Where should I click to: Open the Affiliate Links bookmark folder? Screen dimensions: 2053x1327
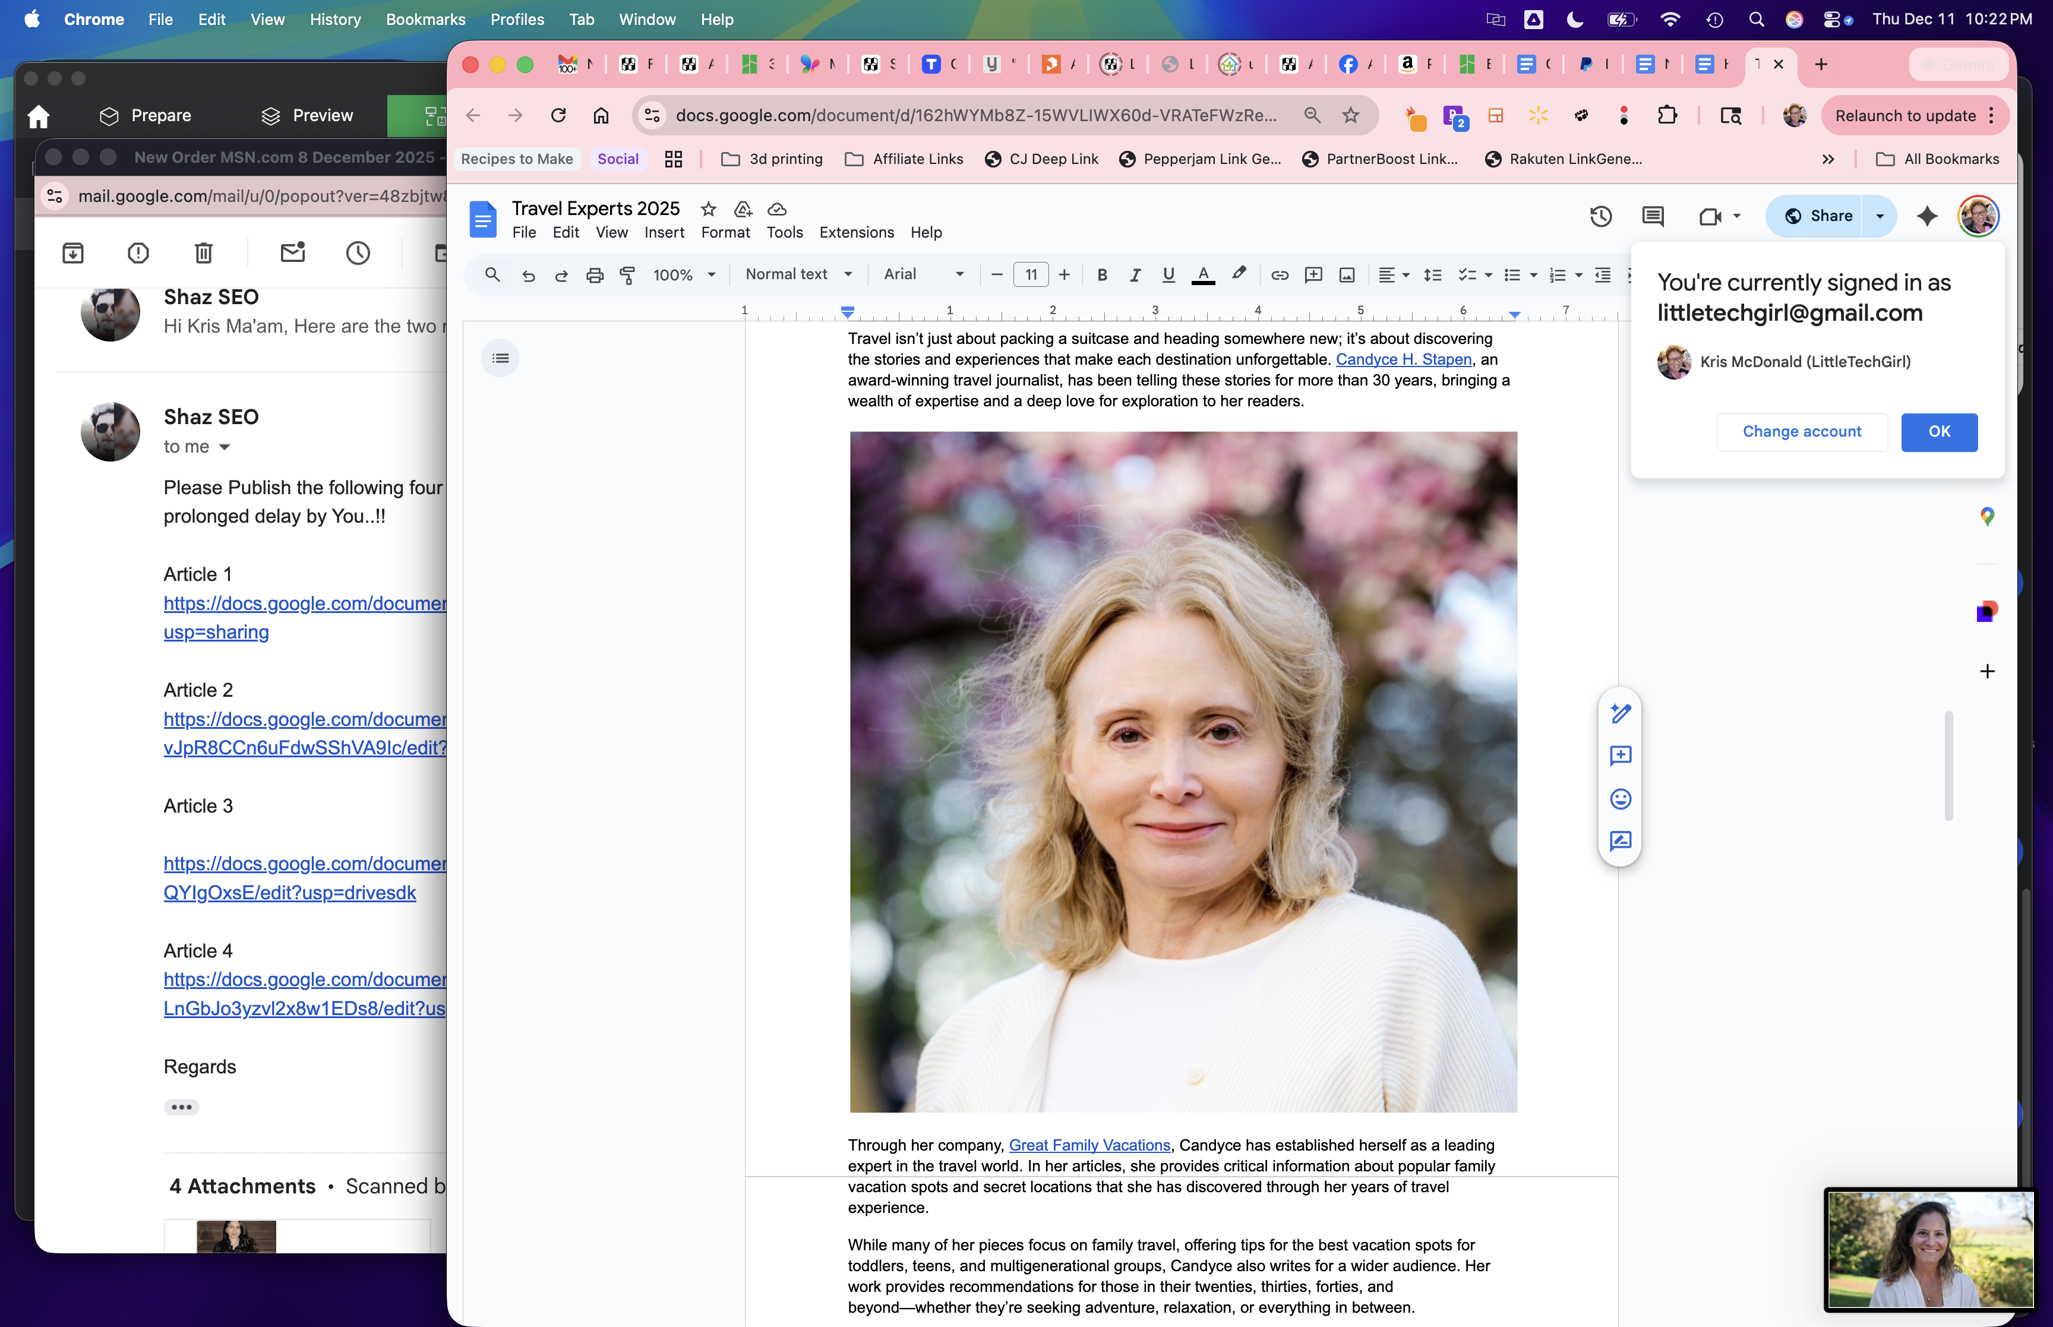click(904, 159)
